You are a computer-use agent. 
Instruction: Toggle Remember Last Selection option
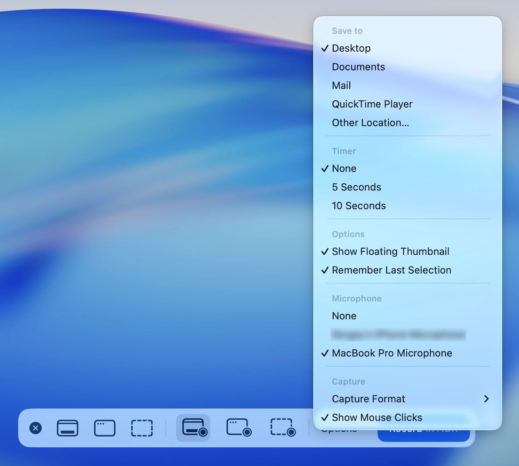coord(408,270)
